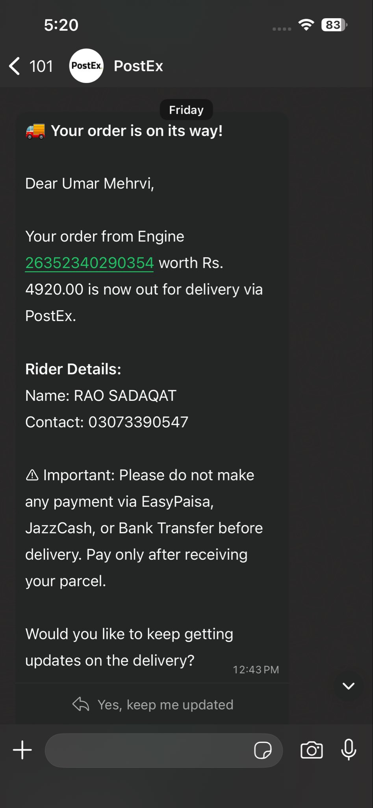Tap the delivery truck emoji
This screenshot has width=373, height=808.
point(35,131)
